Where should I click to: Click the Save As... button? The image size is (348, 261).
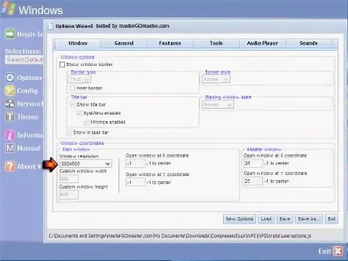309,219
